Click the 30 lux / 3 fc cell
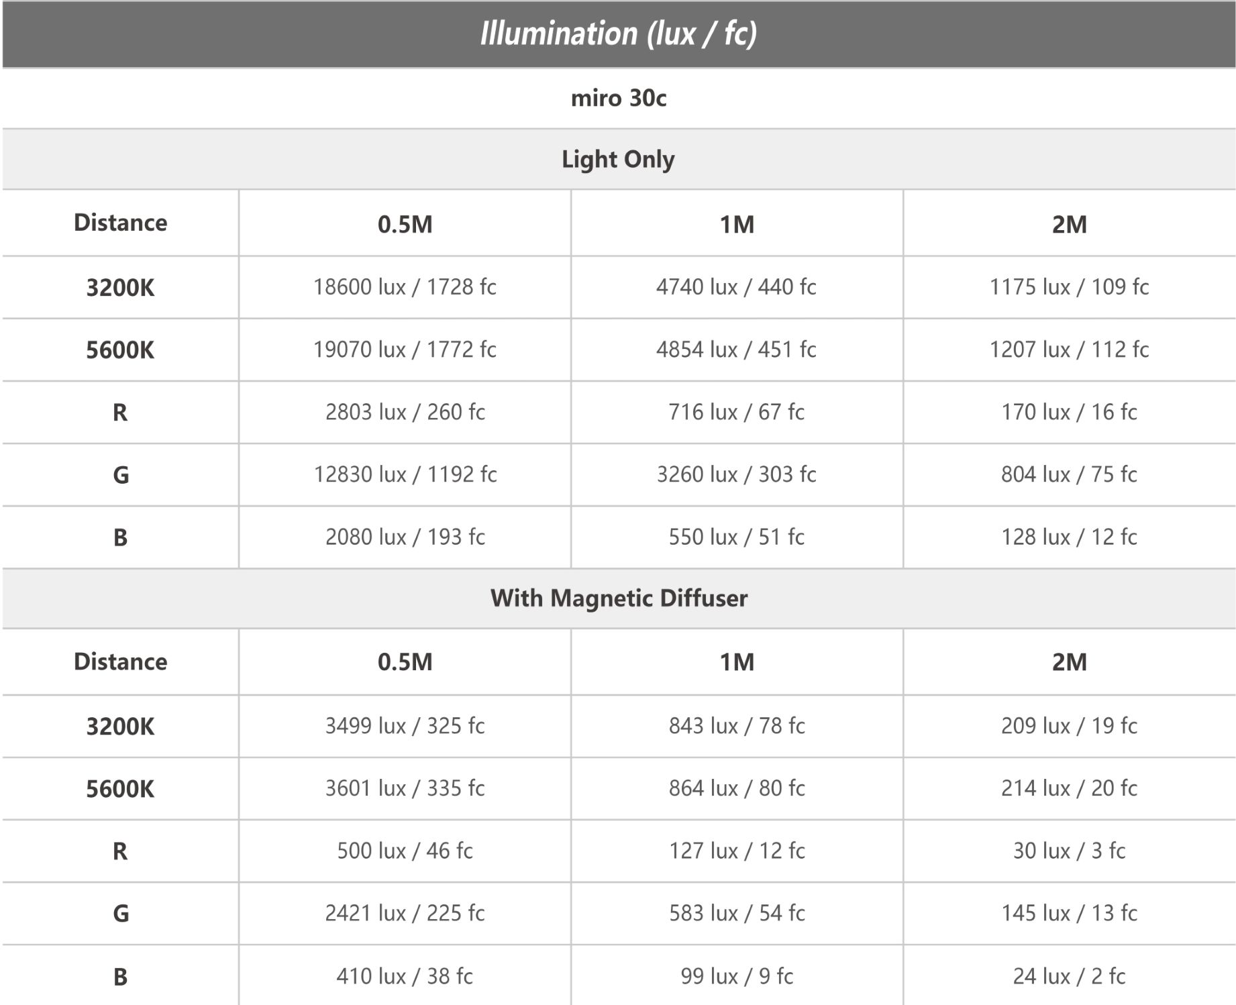The width and height of the screenshot is (1236, 1005). click(1070, 851)
